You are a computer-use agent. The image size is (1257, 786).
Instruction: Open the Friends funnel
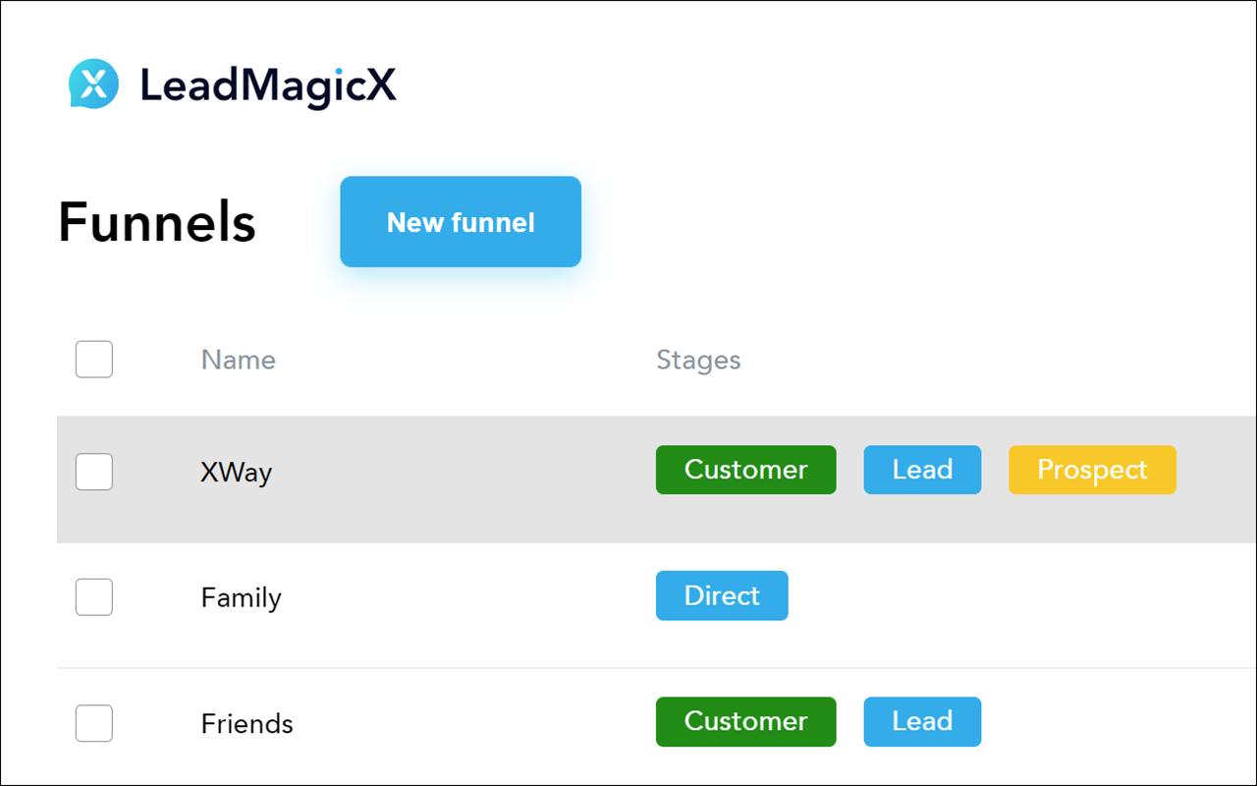tap(246, 723)
